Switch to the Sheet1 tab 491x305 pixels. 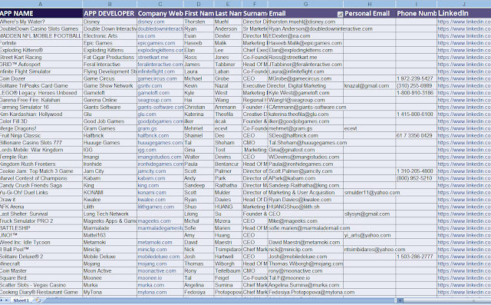tap(21, 300)
